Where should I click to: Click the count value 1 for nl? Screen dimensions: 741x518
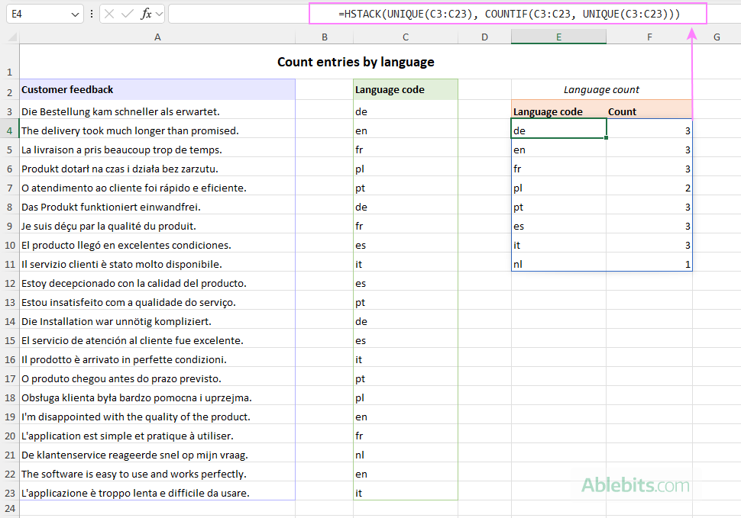tap(688, 265)
